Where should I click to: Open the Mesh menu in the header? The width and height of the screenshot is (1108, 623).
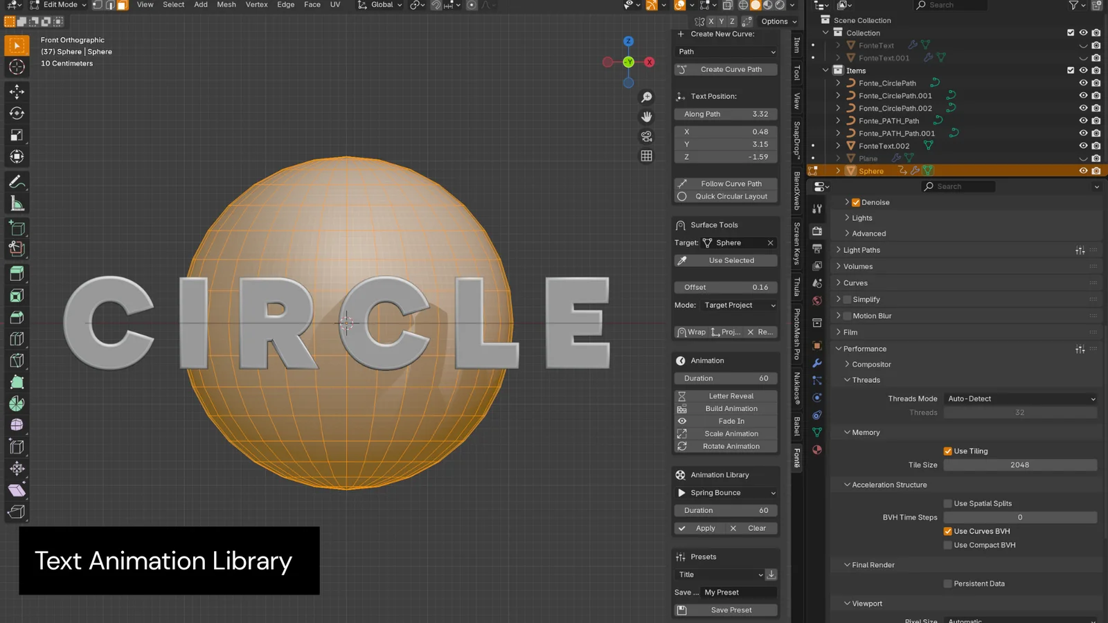tap(226, 5)
